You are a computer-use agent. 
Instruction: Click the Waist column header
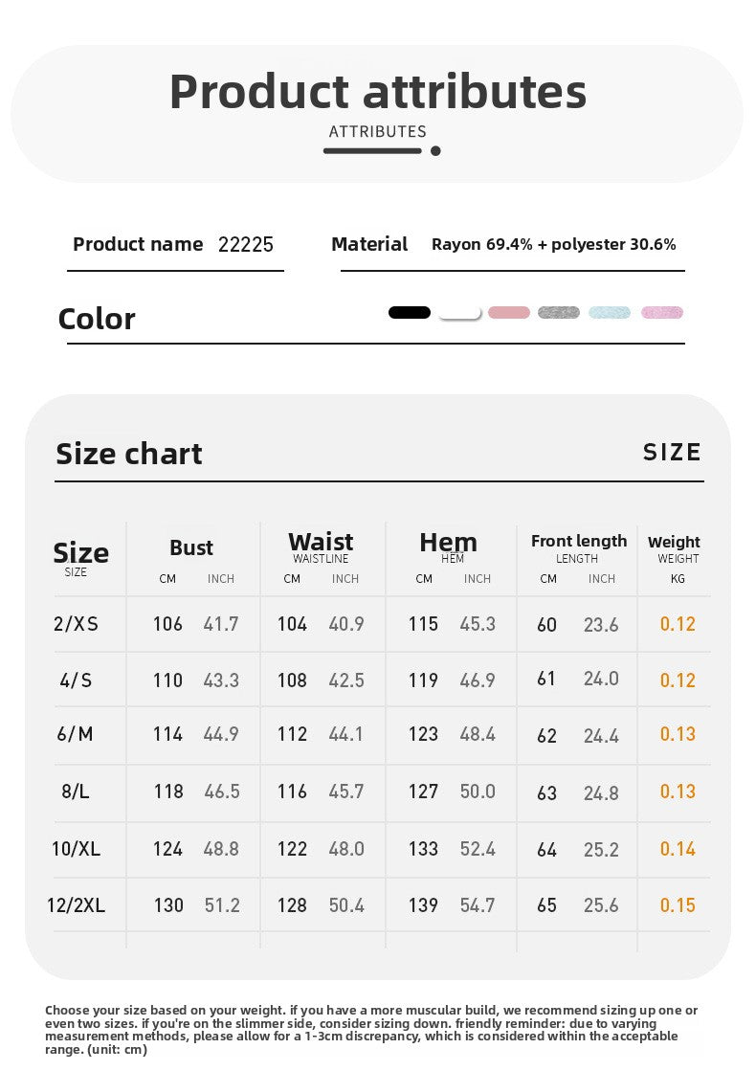click(321, 542)
